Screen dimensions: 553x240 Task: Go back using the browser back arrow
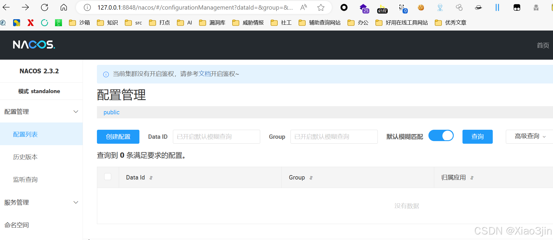(x=6, y=7)
